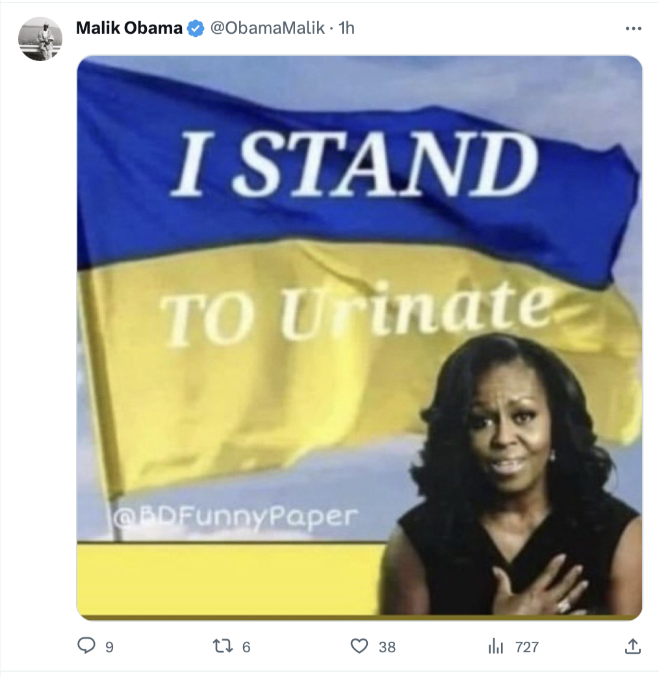Image resolution: width=659 pixels, height=677 pixels.
Task: Click the blue verified badge
Action: point(196,29)
